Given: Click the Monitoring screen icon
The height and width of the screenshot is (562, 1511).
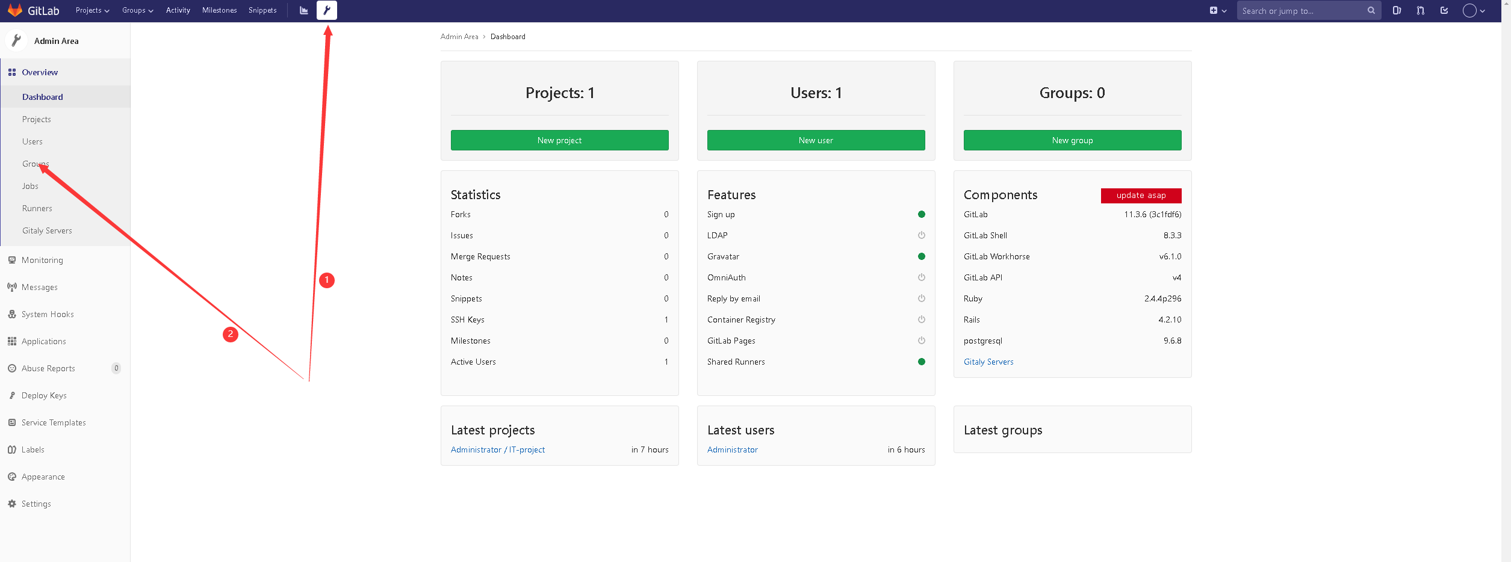Looking at the screenshot, I should point(12,260).
